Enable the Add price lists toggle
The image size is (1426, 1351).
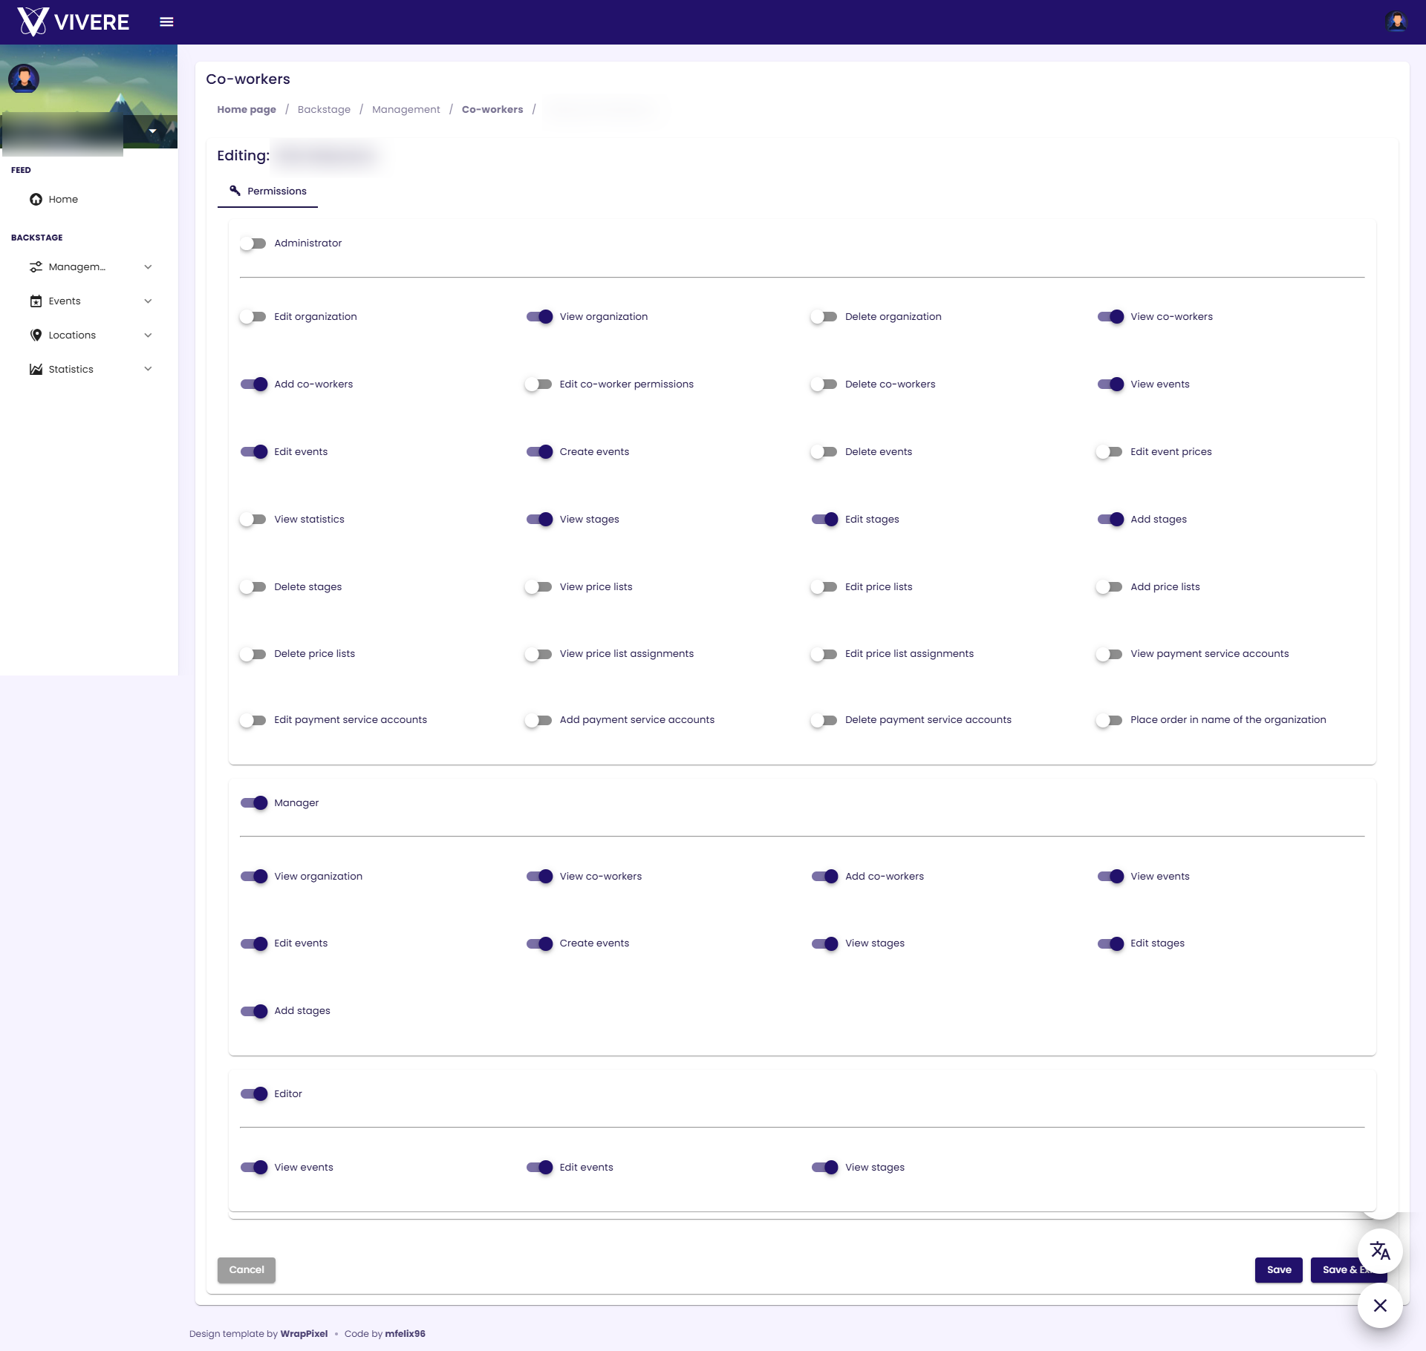(1109, 587)
